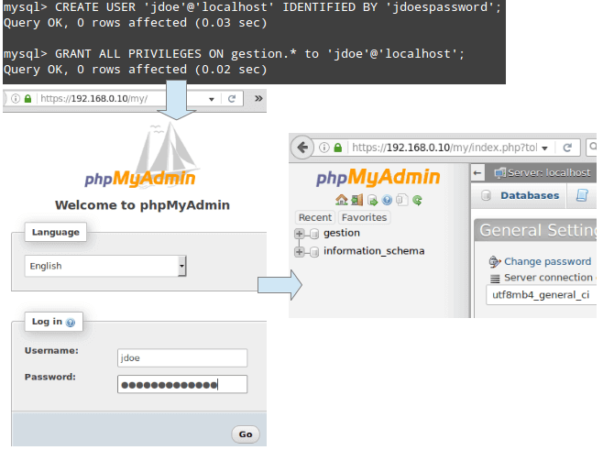
Task: Open the login page URL history dropdown
Action: (x=211, y=99)
